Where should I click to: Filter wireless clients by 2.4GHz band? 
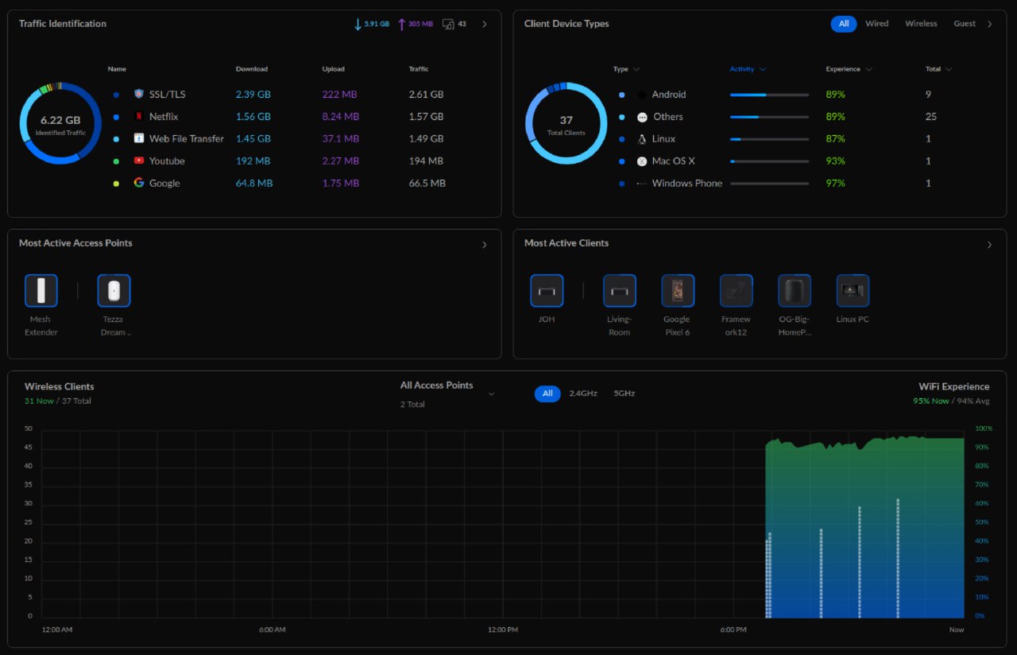coord(583,393)
